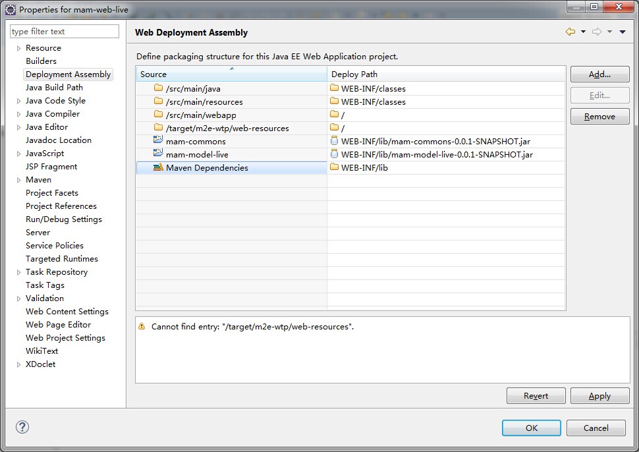Image resolution: width=639 pixels, height=452 pixels.
Task: Expand the Resource tree node
Action: pos(18,48)
